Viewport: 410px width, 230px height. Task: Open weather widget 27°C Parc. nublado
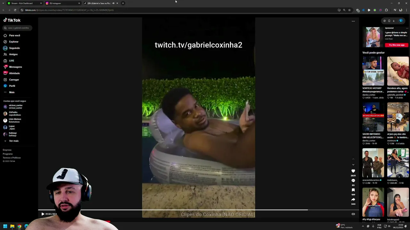[344, 226]
